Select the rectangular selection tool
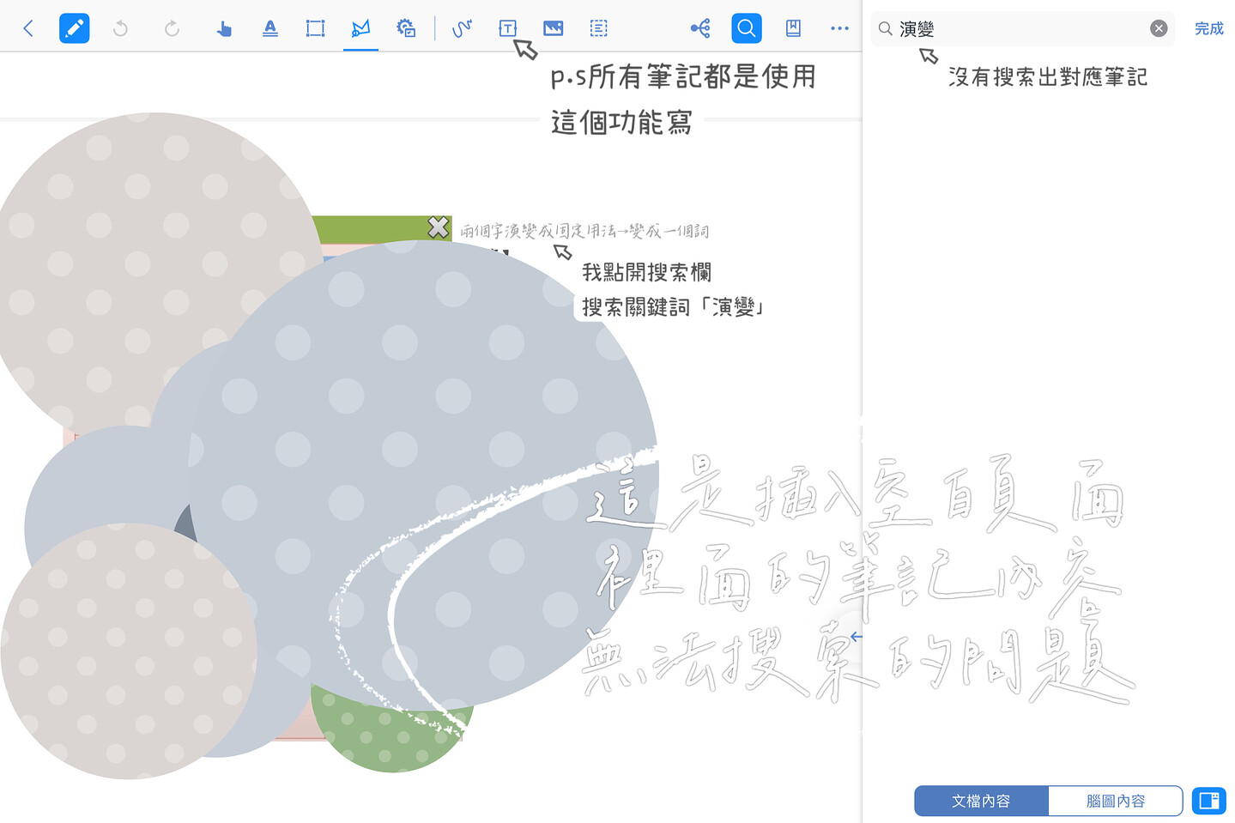 tap(315, 27)
